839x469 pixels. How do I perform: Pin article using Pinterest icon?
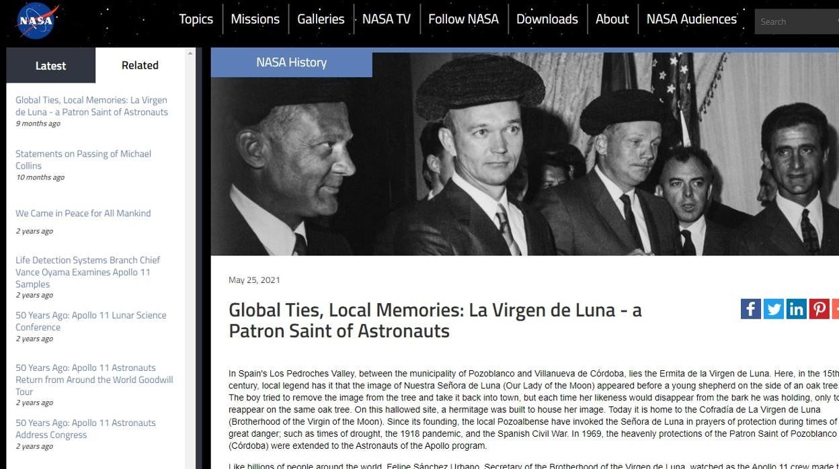point(820,309)
